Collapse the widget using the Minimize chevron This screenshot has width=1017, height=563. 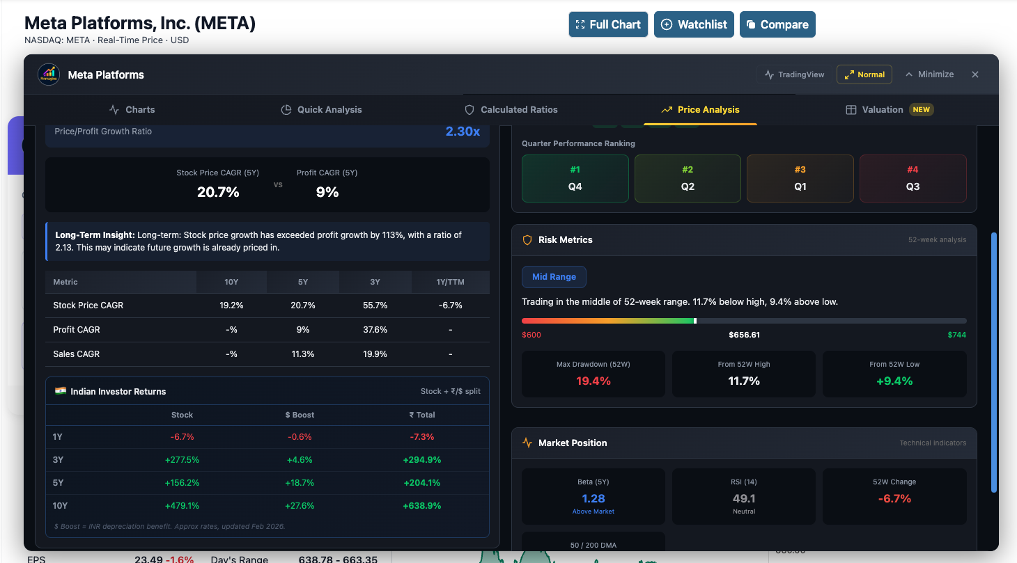[x=930, y=74]
